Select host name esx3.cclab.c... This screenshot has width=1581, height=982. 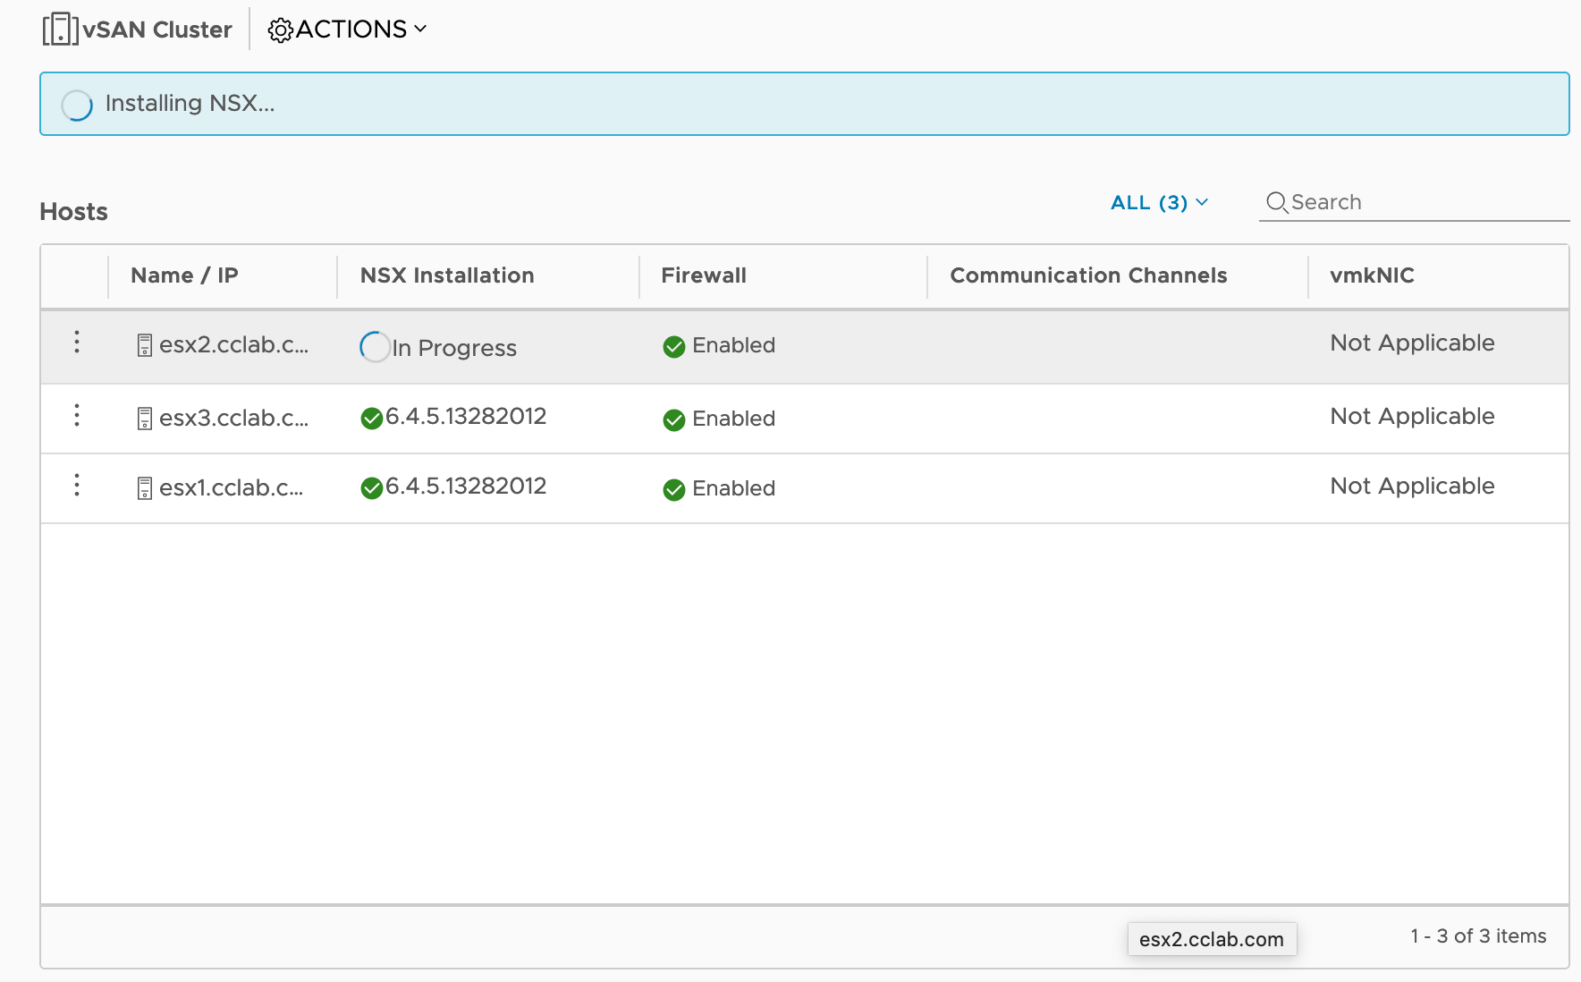233,418
